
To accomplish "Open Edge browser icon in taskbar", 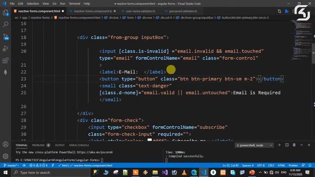I will pyautogui.click(x=194, y=173).
